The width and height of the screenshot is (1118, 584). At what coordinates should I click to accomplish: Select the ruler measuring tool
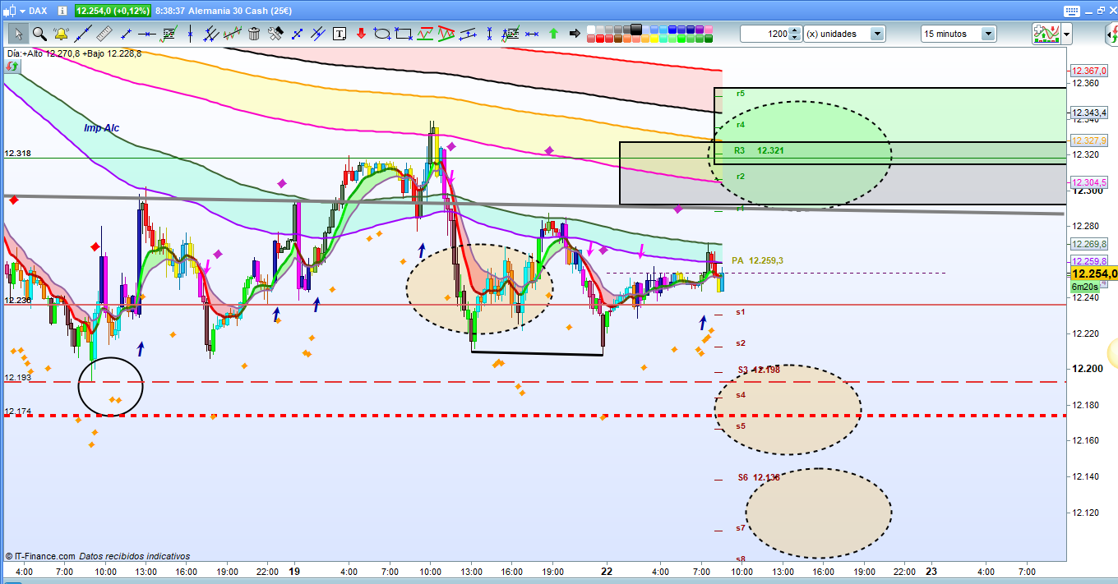tap(104, 34)
